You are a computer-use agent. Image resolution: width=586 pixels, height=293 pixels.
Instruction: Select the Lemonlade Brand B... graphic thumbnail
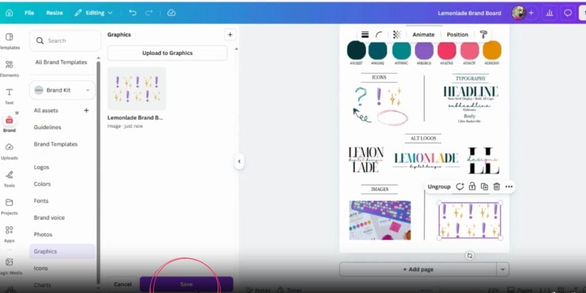click(x=137, y=89)
